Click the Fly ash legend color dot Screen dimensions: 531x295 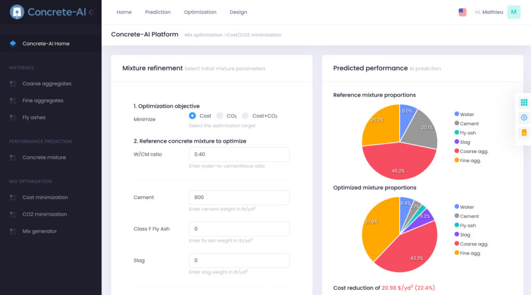tap(456, 133)
